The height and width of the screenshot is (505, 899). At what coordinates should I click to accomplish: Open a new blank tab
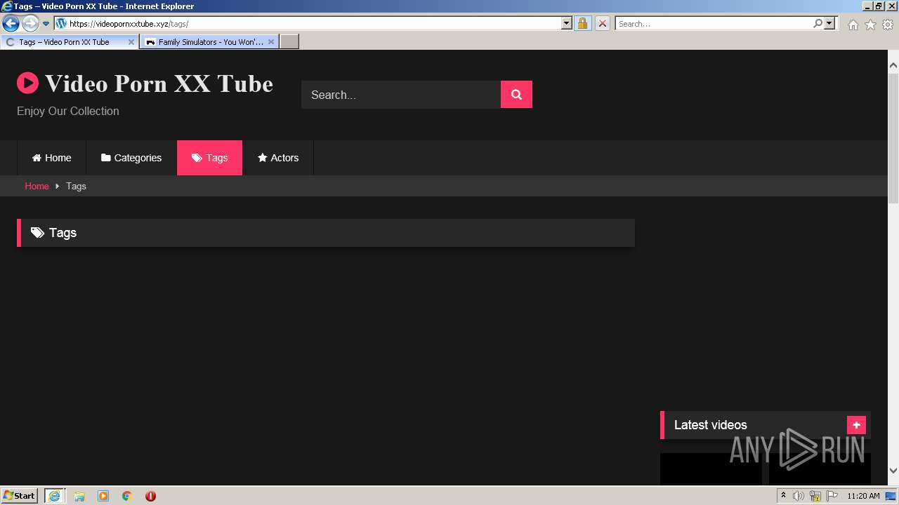click(289, 42)
